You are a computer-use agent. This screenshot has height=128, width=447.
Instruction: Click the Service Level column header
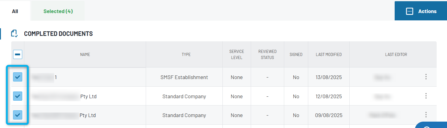click(236, 54)
